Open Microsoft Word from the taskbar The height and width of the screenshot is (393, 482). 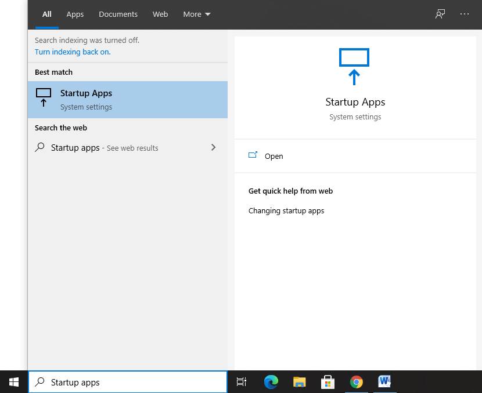[x=384, y=382]
